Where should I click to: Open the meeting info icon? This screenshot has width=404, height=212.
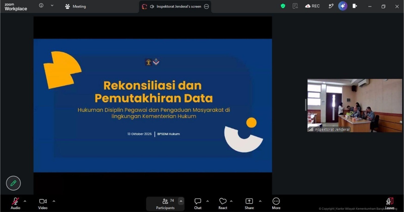pos(41,5)
